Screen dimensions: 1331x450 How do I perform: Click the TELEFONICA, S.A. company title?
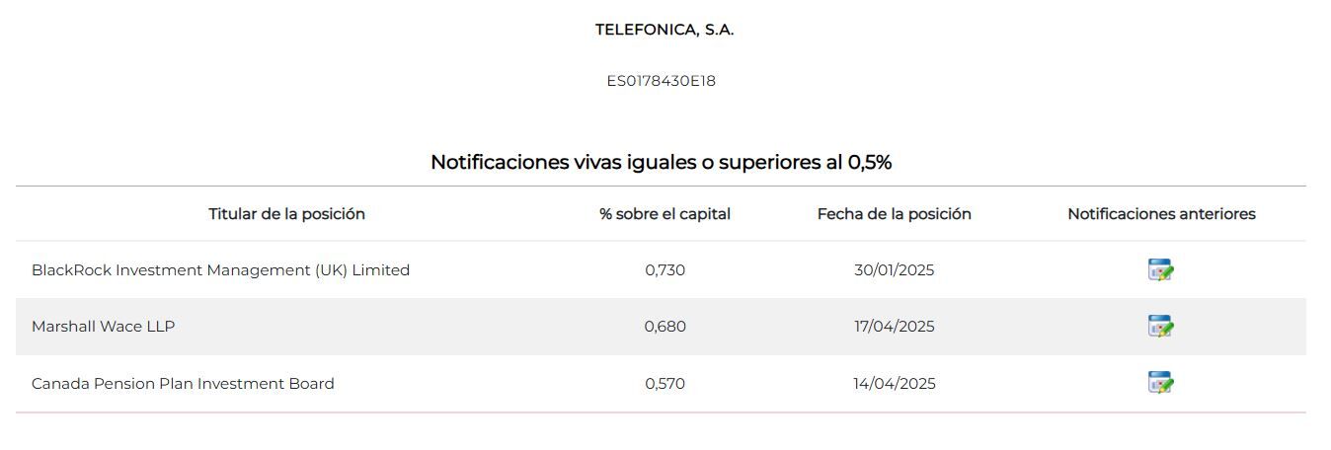tap(665, 30)
